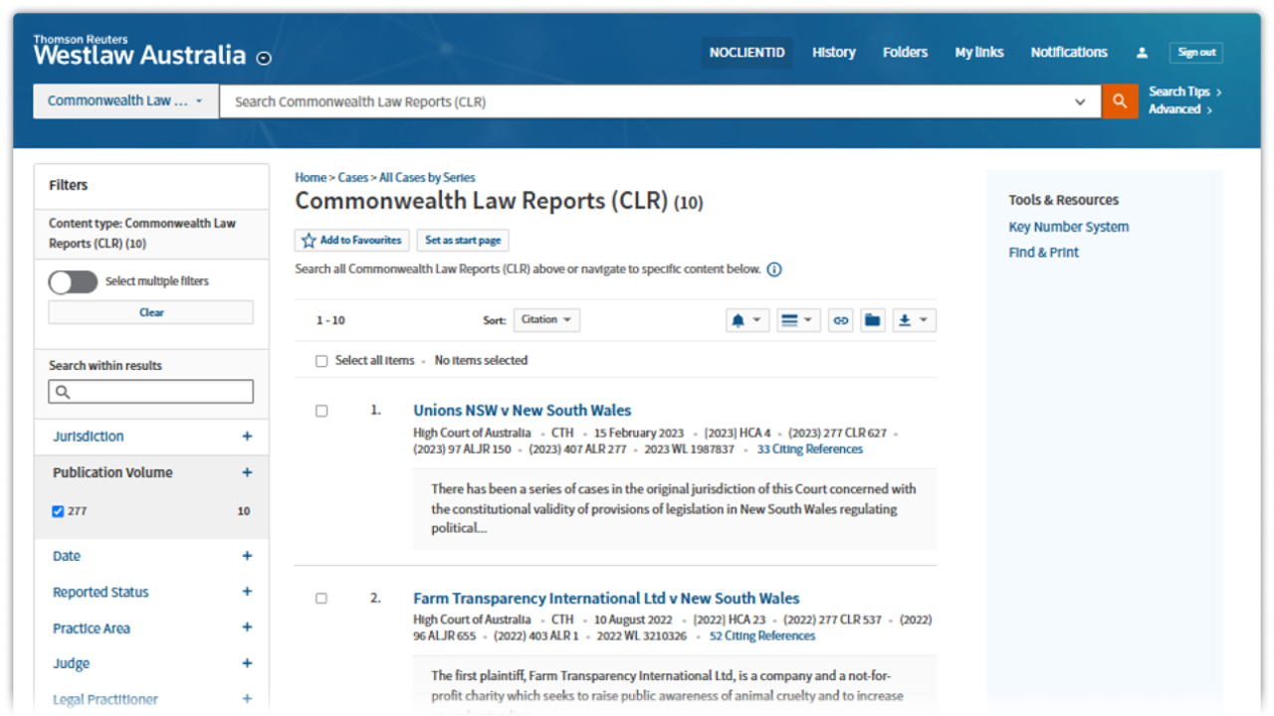Enable the Select all items checkbox
Screen dimensions: 1274x716
tap(321, 360)
